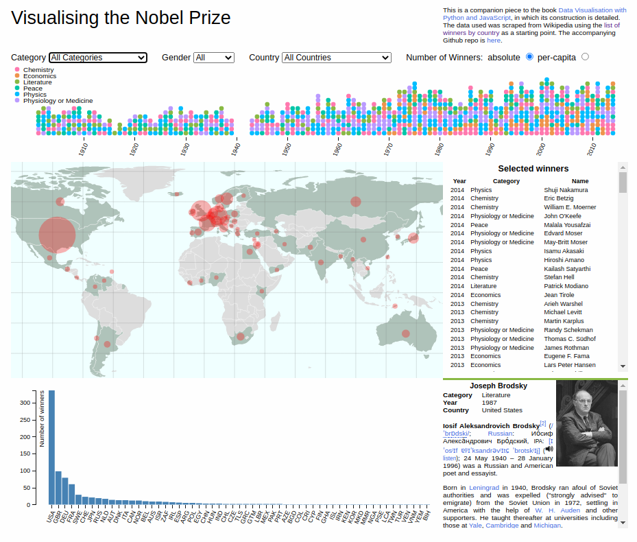Click the Russia circle on the map
Screen dimensions: 637x542
click(x=355, y=201)
